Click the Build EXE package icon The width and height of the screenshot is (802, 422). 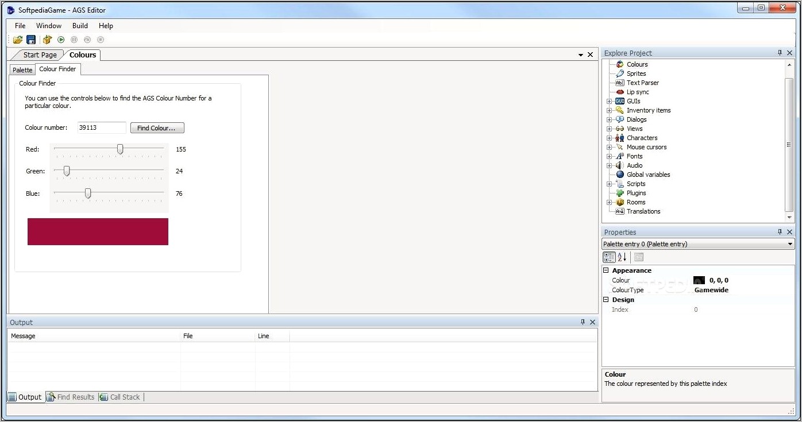click(x=48, y=40)
